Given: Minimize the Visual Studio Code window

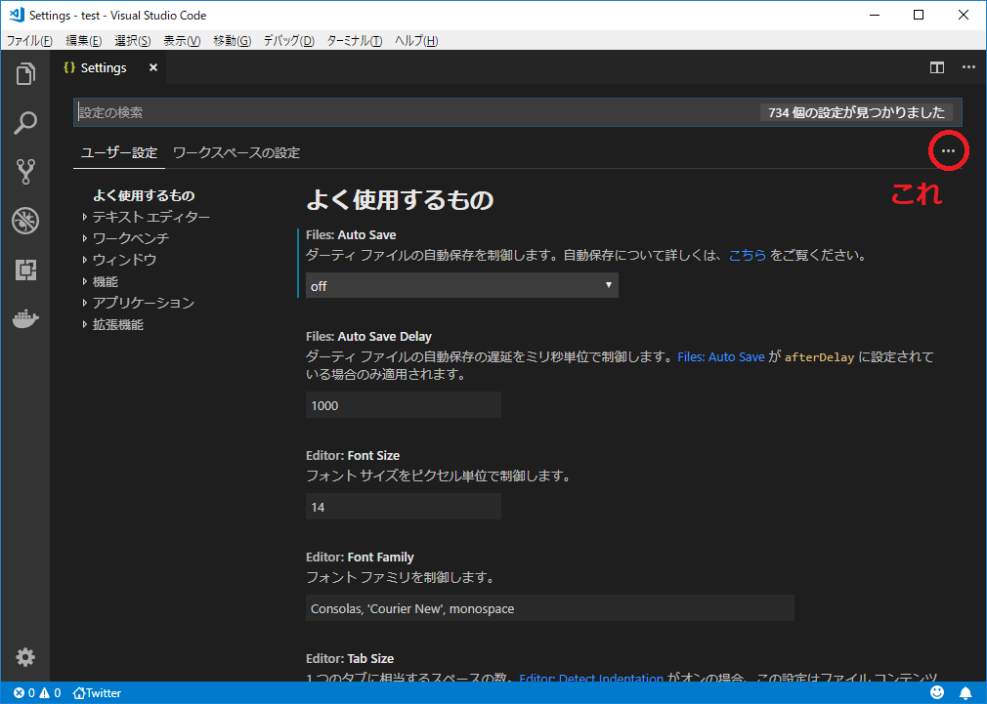Looking at the screenshot, I should (875, 15).
